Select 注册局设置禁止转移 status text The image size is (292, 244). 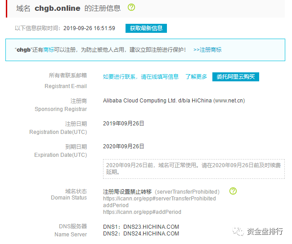127,192
